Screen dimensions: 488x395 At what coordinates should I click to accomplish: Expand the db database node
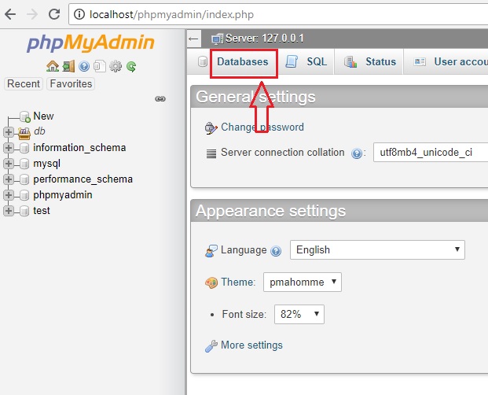(x=9, y=132)
